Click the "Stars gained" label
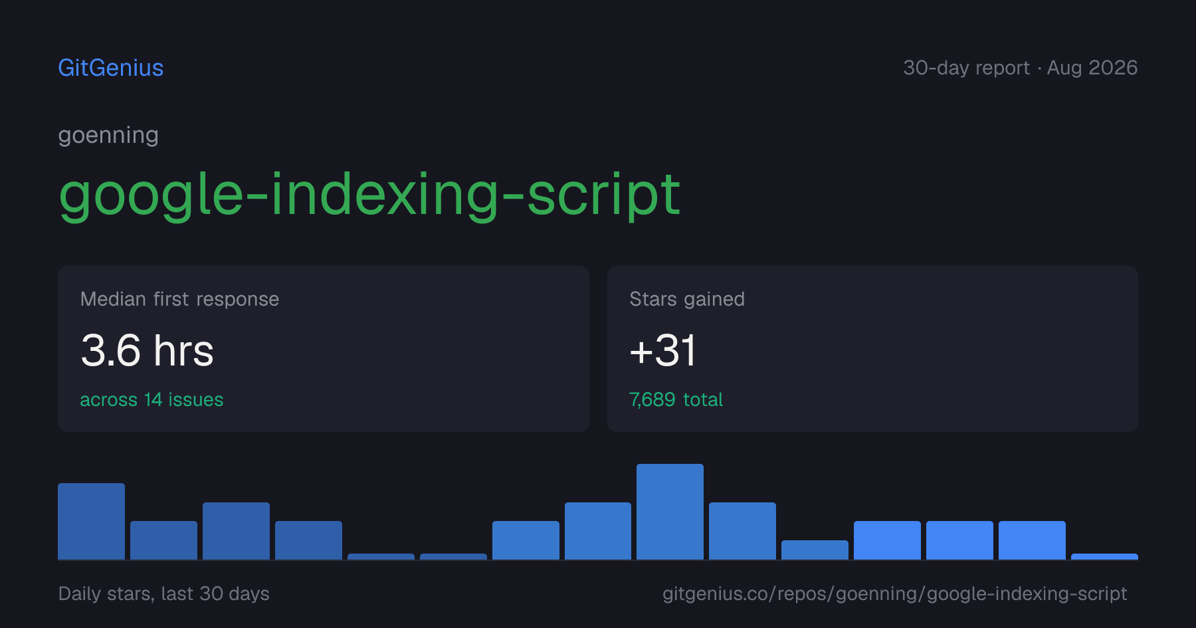Screen dimensions: 1196x628 [687, 299]
